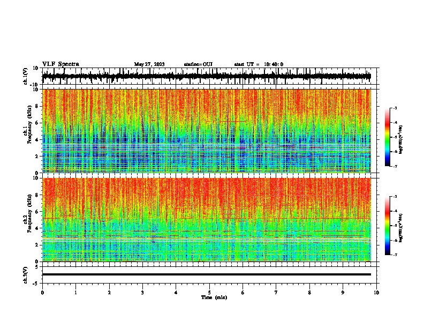
Task: Click the time axis tick label '5'
Action: [209, 293]
